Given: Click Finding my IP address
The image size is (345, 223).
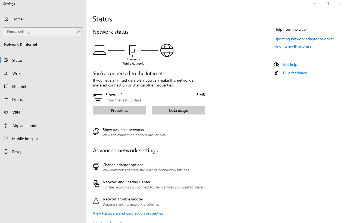Looking at the screenshot, I should 293,46.
